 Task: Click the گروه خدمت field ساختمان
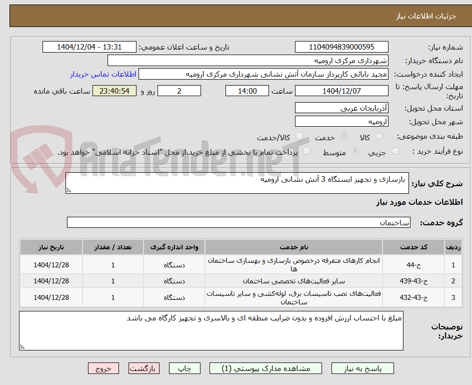pyautogui.click(x=238, y=222)
